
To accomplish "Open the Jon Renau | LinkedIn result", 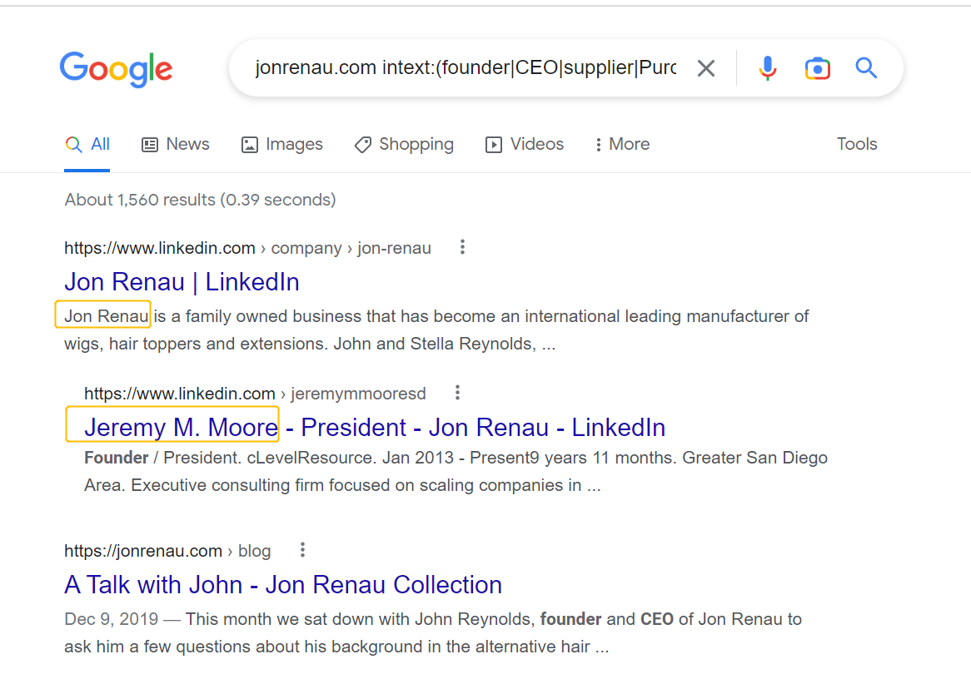I will [x=182, y=281].
